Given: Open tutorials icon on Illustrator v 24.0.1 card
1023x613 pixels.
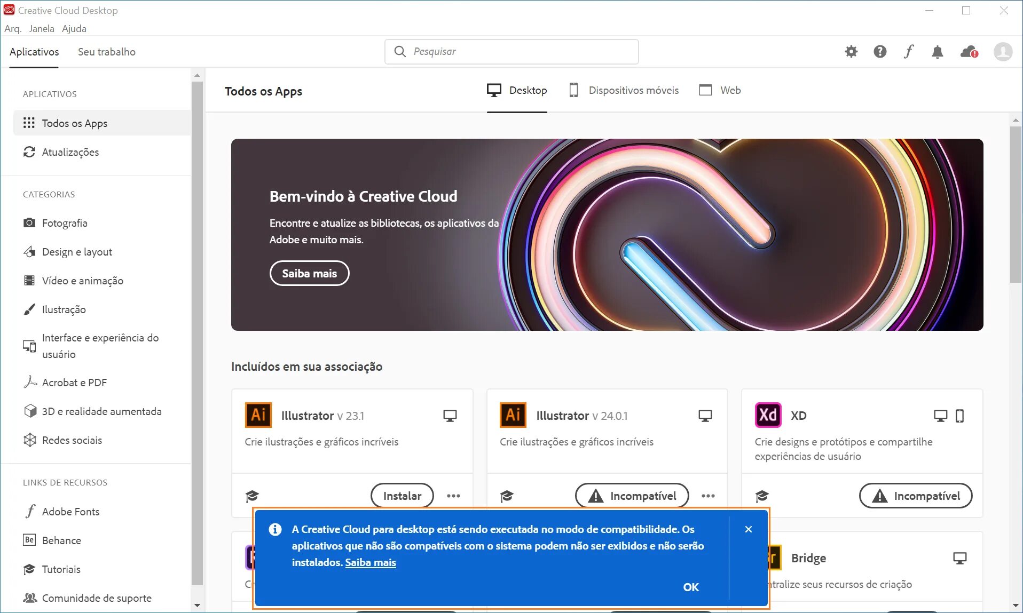Looking at the screenshot, I should 507,496.
